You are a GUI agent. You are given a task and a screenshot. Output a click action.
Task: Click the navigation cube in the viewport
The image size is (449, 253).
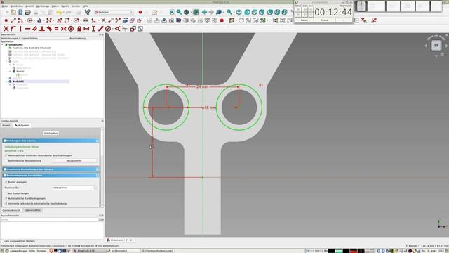coord(436,46)
